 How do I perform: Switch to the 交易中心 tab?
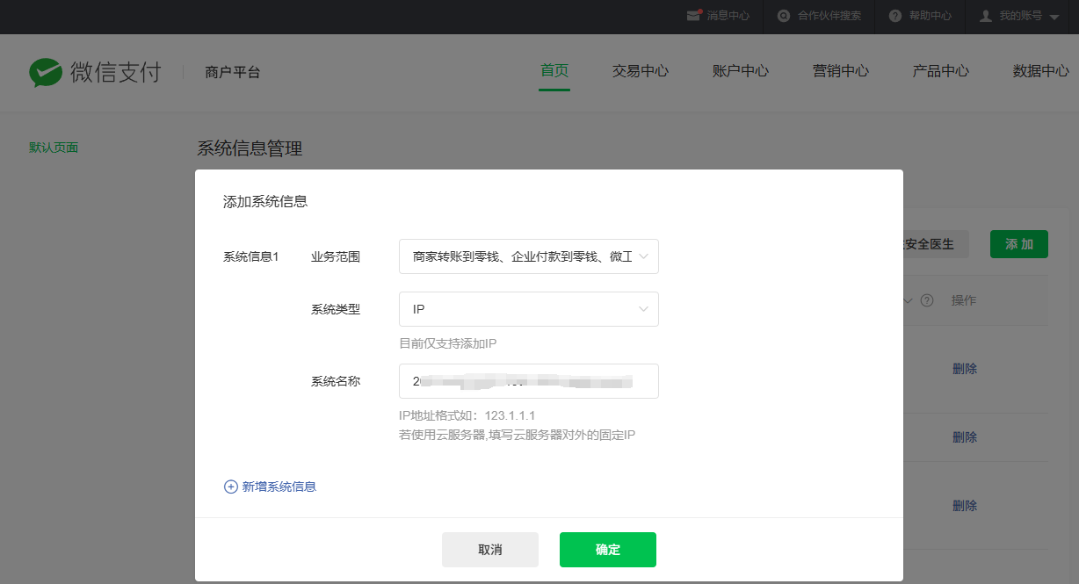coord(641,71)
